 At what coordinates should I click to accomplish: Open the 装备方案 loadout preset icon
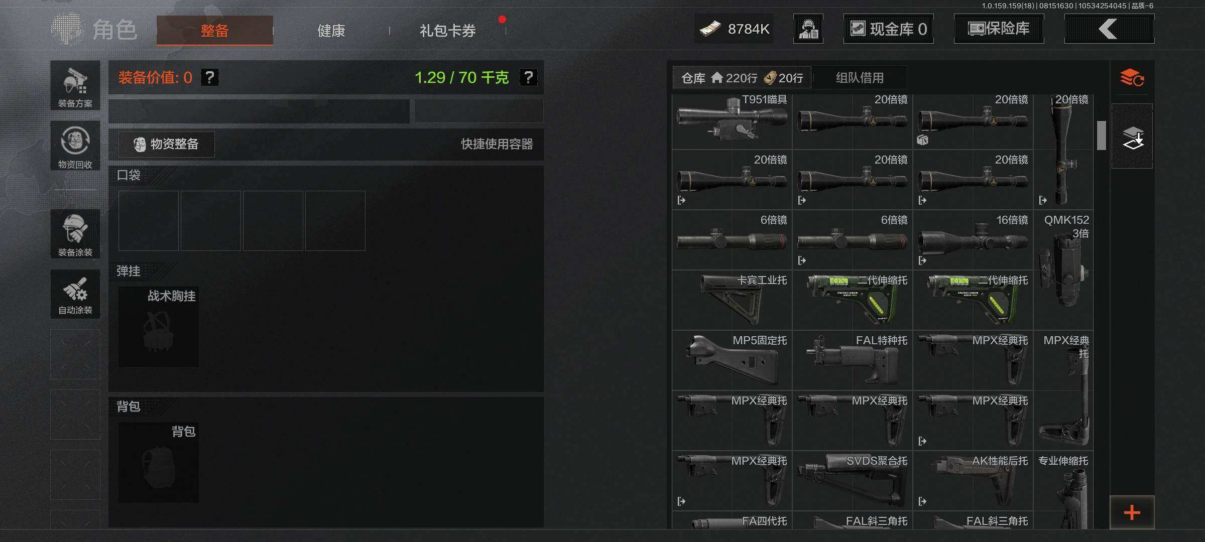75,85
